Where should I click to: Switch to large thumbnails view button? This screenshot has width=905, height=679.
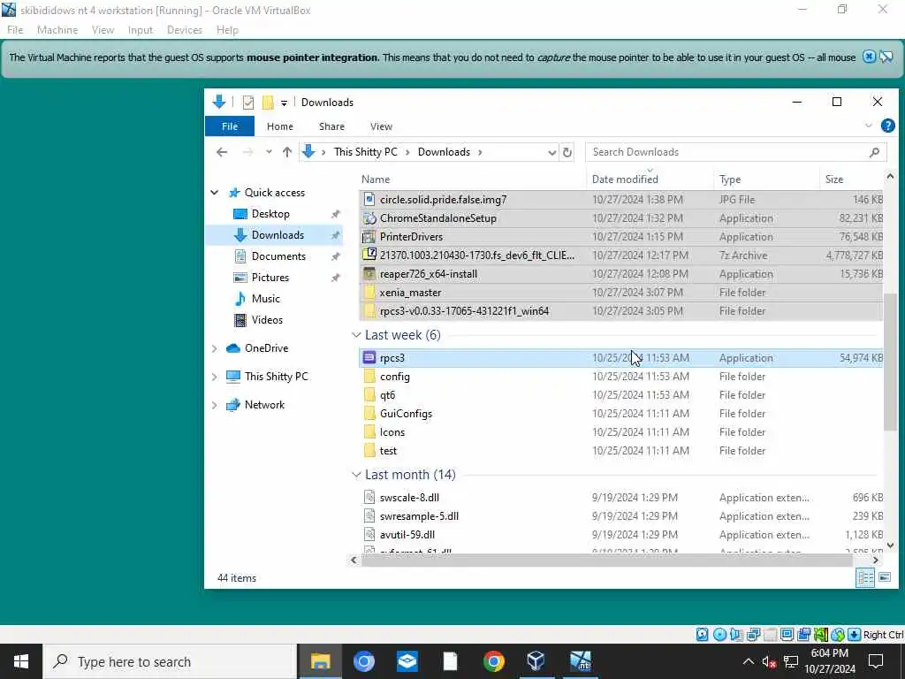(884, 577)
